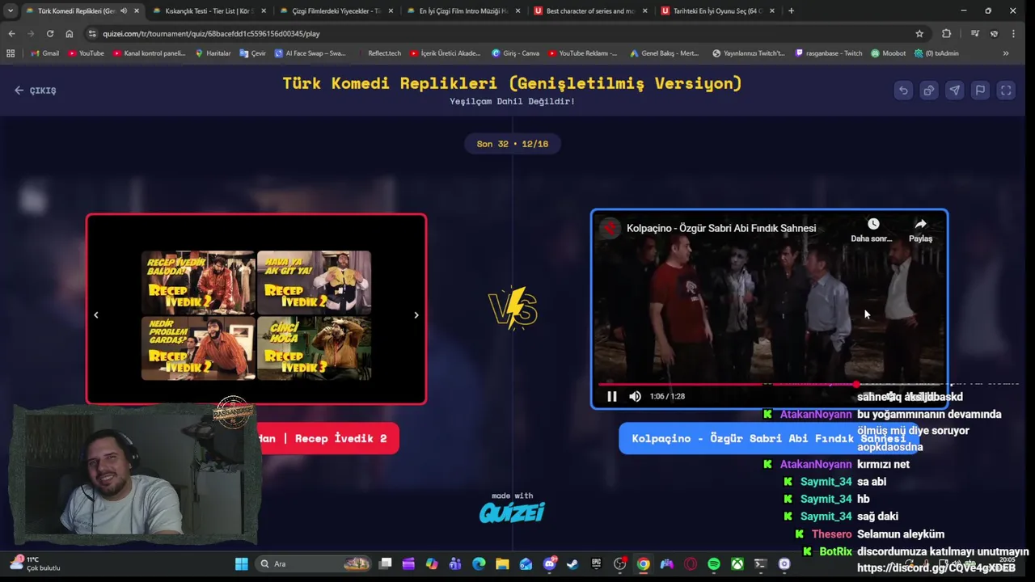Open the extensions puzzle icon
This screenshot has width=1035, height=582.
point(946,34)
